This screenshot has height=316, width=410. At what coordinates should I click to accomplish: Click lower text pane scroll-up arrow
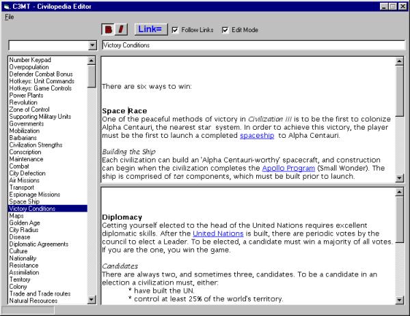click(x=400, y=191)
